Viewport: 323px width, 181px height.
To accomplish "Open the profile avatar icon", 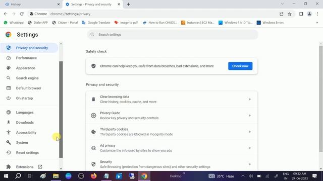I will coord(309,14).
